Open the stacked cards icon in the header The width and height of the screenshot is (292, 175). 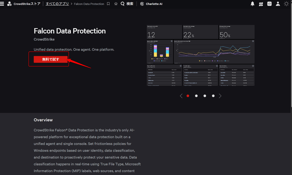(x=261, y=4)
